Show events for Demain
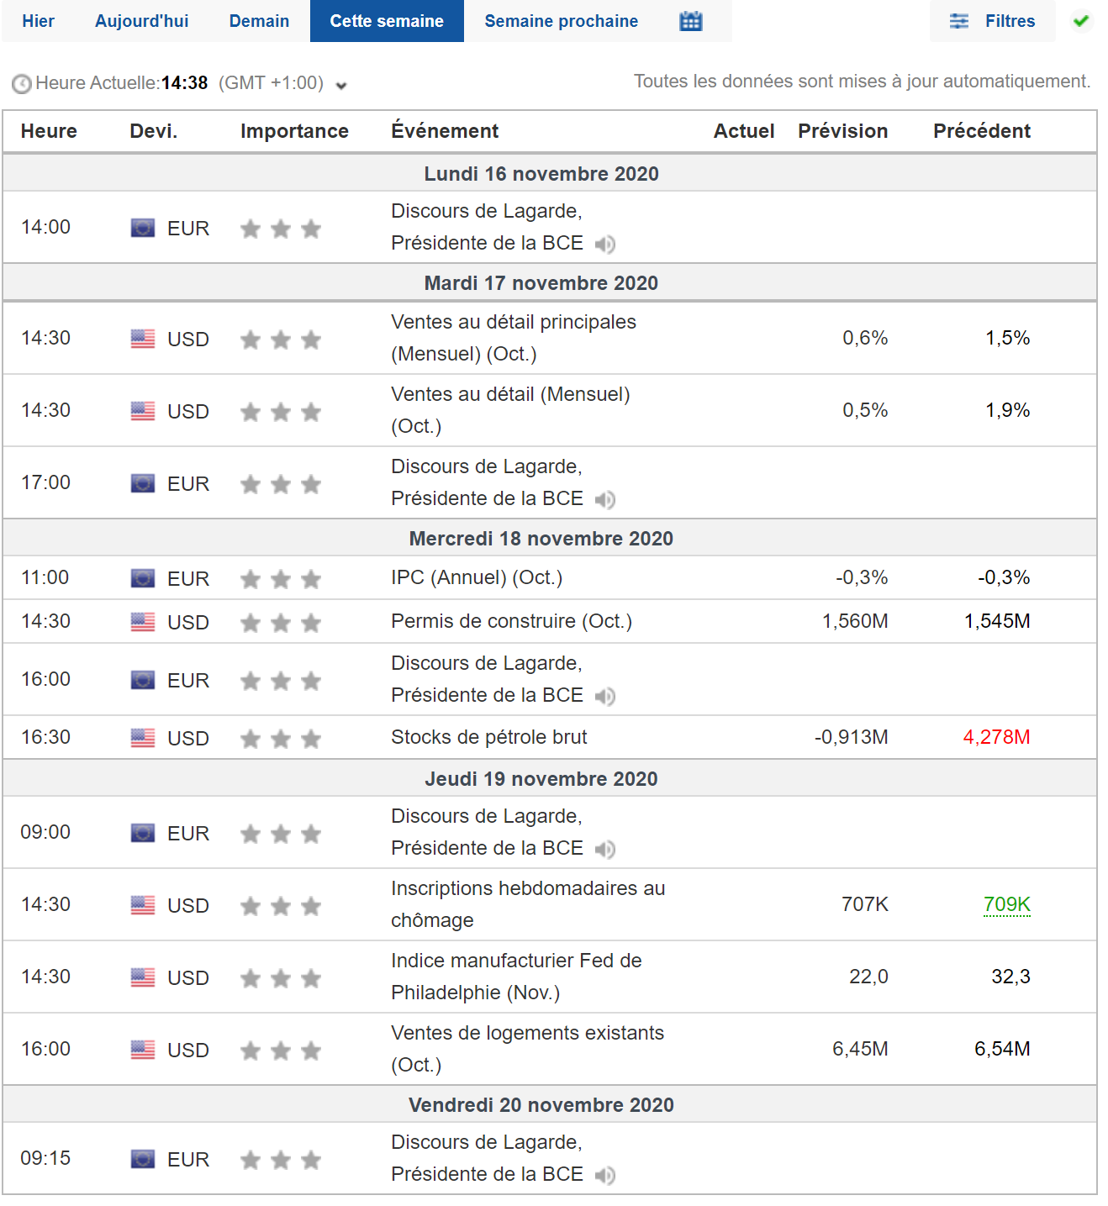Viewport: 1108px width, 1206px height. 259,21
